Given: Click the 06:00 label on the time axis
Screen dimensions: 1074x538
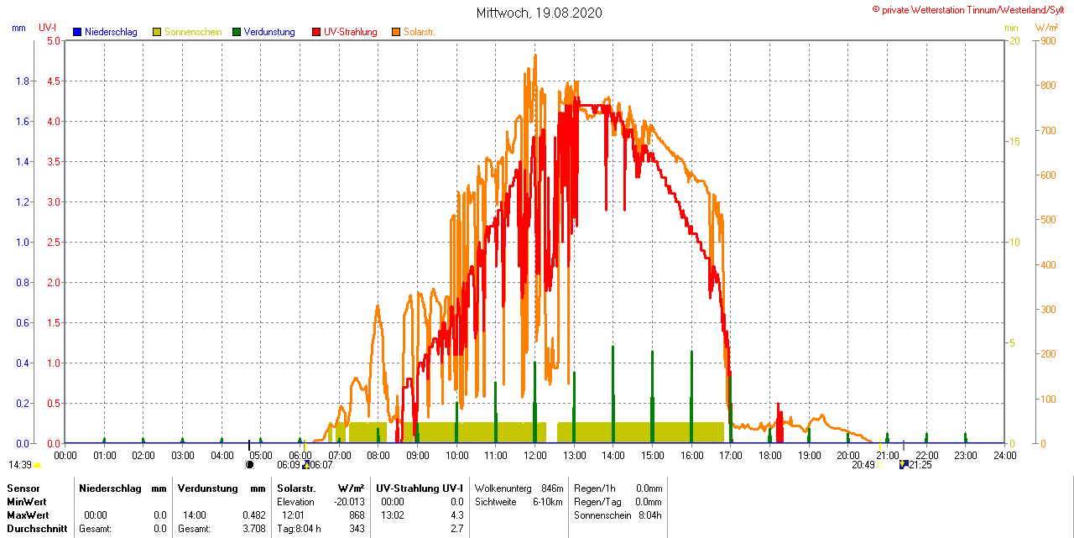Looking at the screenshot, I should coord(300,455).
